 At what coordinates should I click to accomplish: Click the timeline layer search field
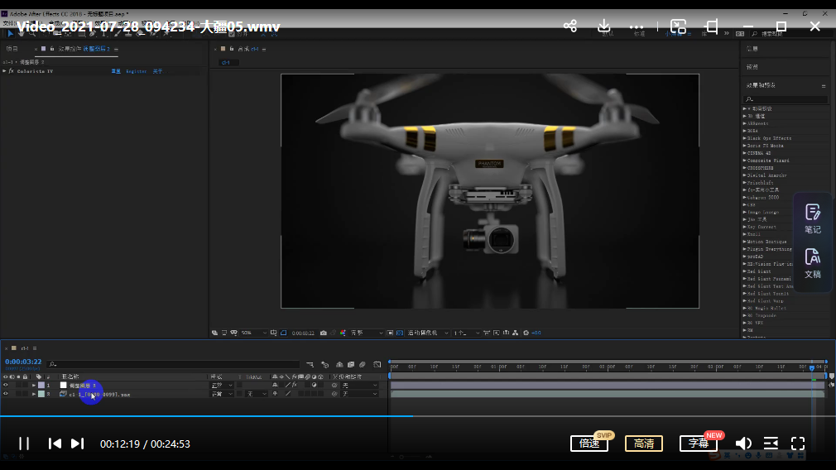tap(173, 364)
